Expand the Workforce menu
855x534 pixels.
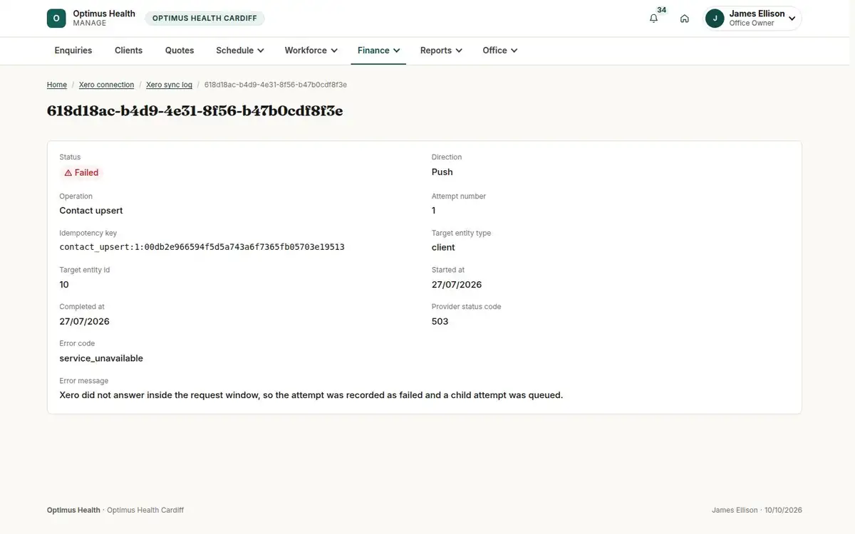point(311,51)
